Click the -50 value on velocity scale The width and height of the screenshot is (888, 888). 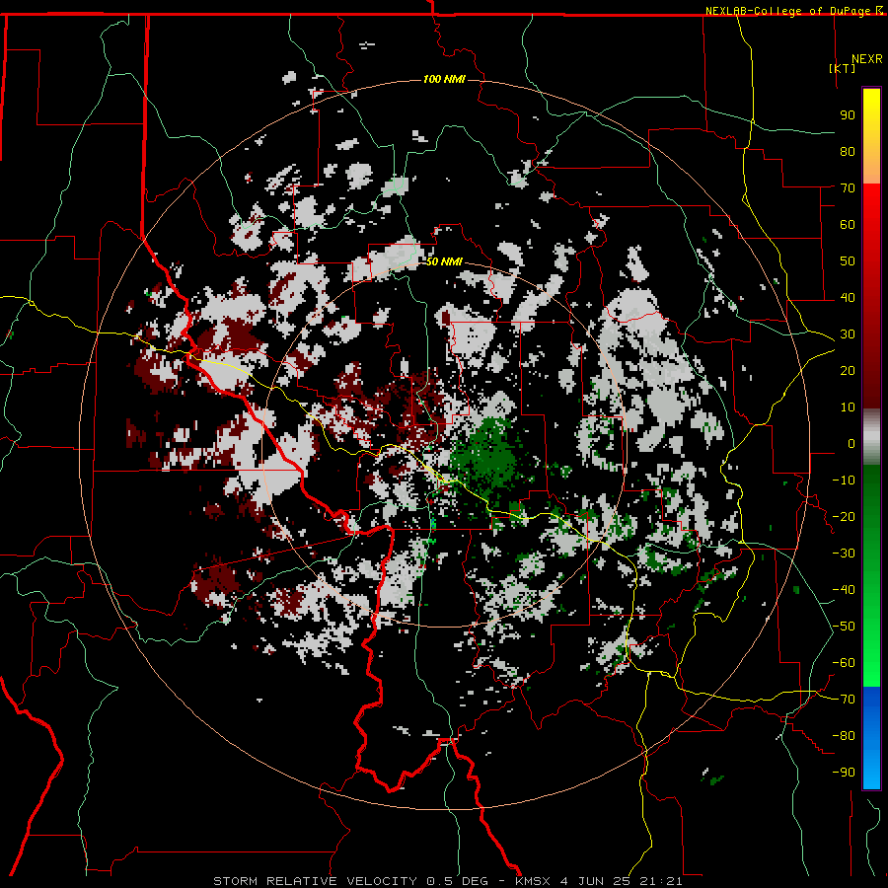tap(844, 627)
